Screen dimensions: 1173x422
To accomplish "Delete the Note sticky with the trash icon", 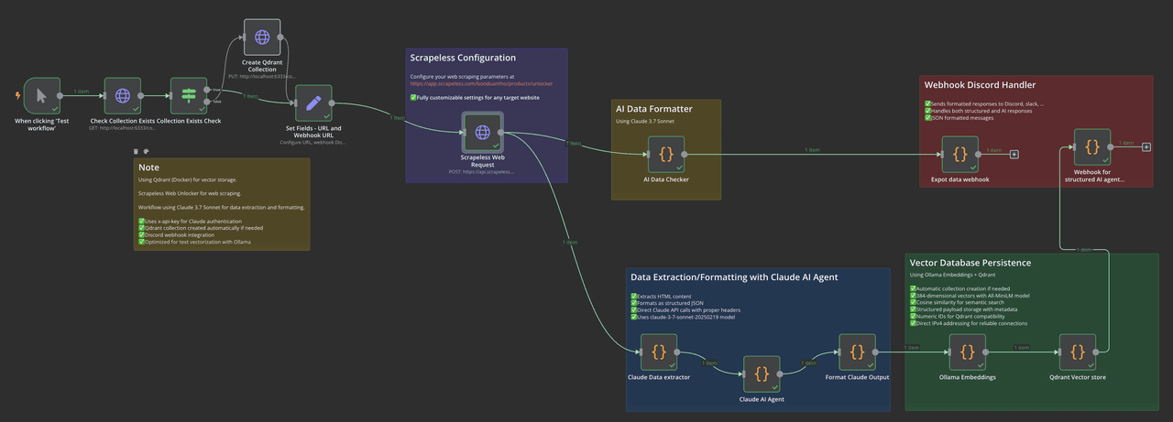I will pyautogui.click(x=136, y=151).
